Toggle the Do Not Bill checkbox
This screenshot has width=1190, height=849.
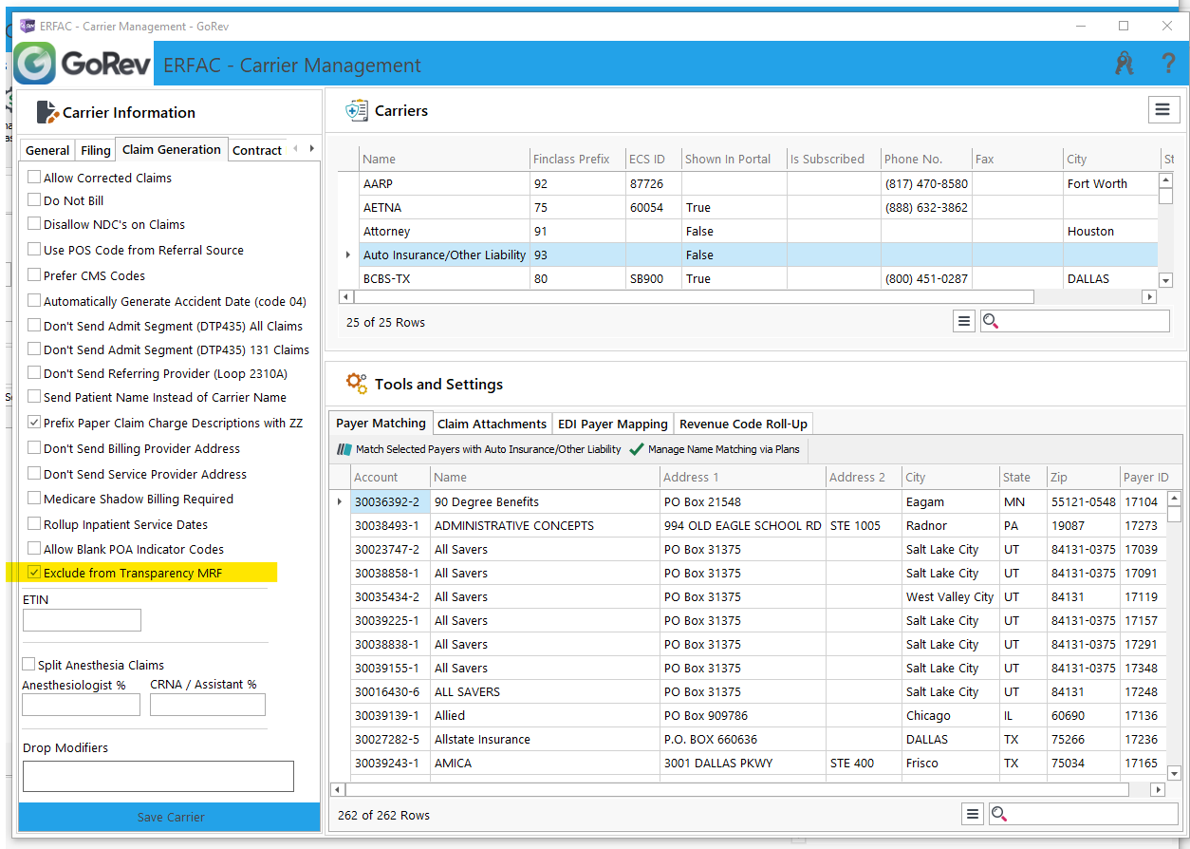pyautogui.click(x=34, y=200)
